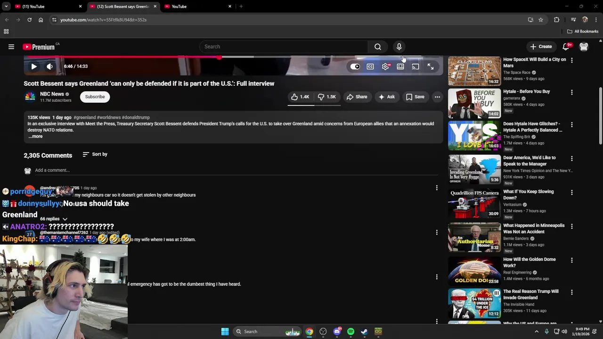Close the Scott Bessent browser tab

click(x=155, y=7)
